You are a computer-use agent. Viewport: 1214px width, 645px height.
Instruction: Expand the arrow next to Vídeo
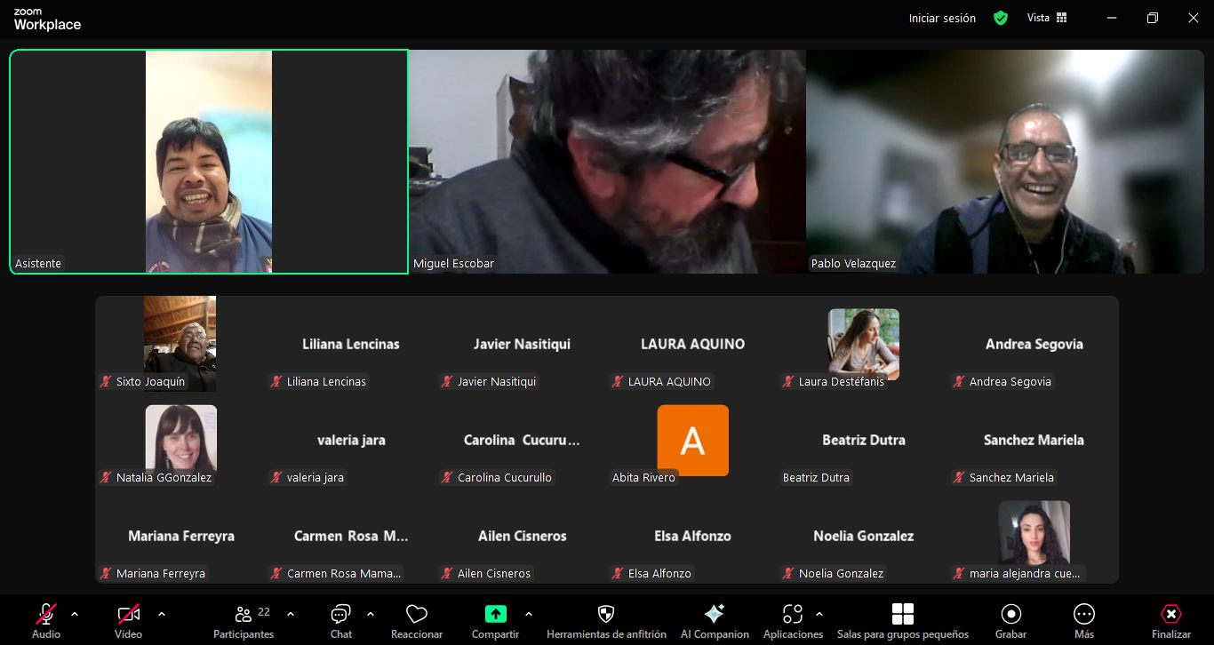tap(162, 614)
